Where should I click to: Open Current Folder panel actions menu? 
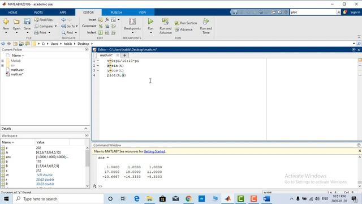pos(87,49)
